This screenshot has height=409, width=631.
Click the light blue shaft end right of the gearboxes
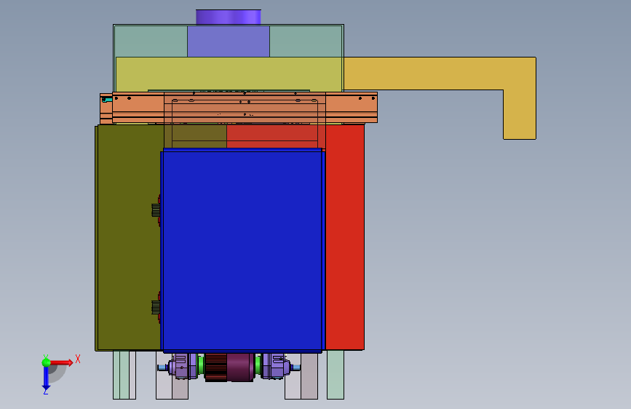coord(295,367)
